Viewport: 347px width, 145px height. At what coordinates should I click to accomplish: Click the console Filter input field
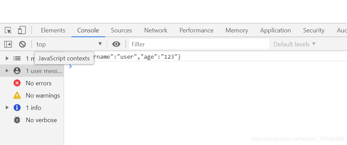pyautogui.click(x=199, y=44)
